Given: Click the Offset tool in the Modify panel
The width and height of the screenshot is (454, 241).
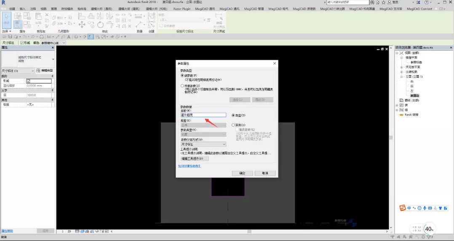Looking at the screenshot, I should coord(91,16).
